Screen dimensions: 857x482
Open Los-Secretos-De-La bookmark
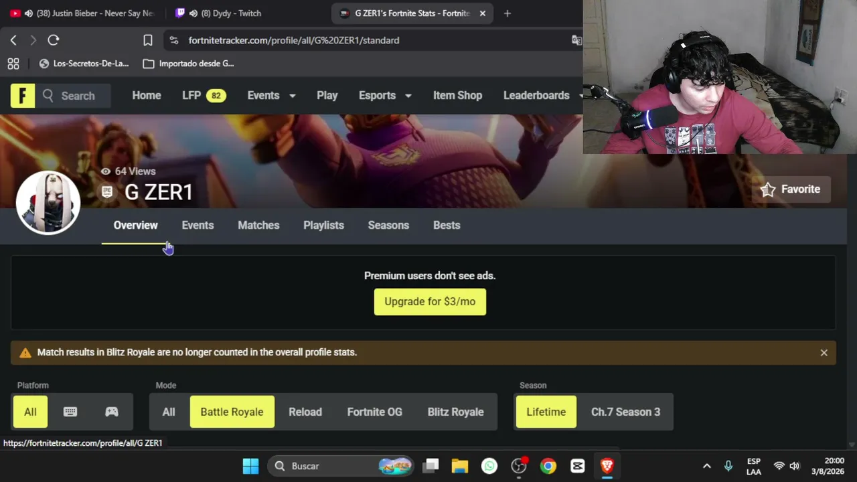[x=84, y=64]
